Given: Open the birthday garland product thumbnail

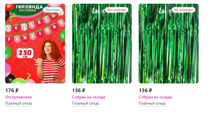Looking at the screenshot, I should (35, 43).
